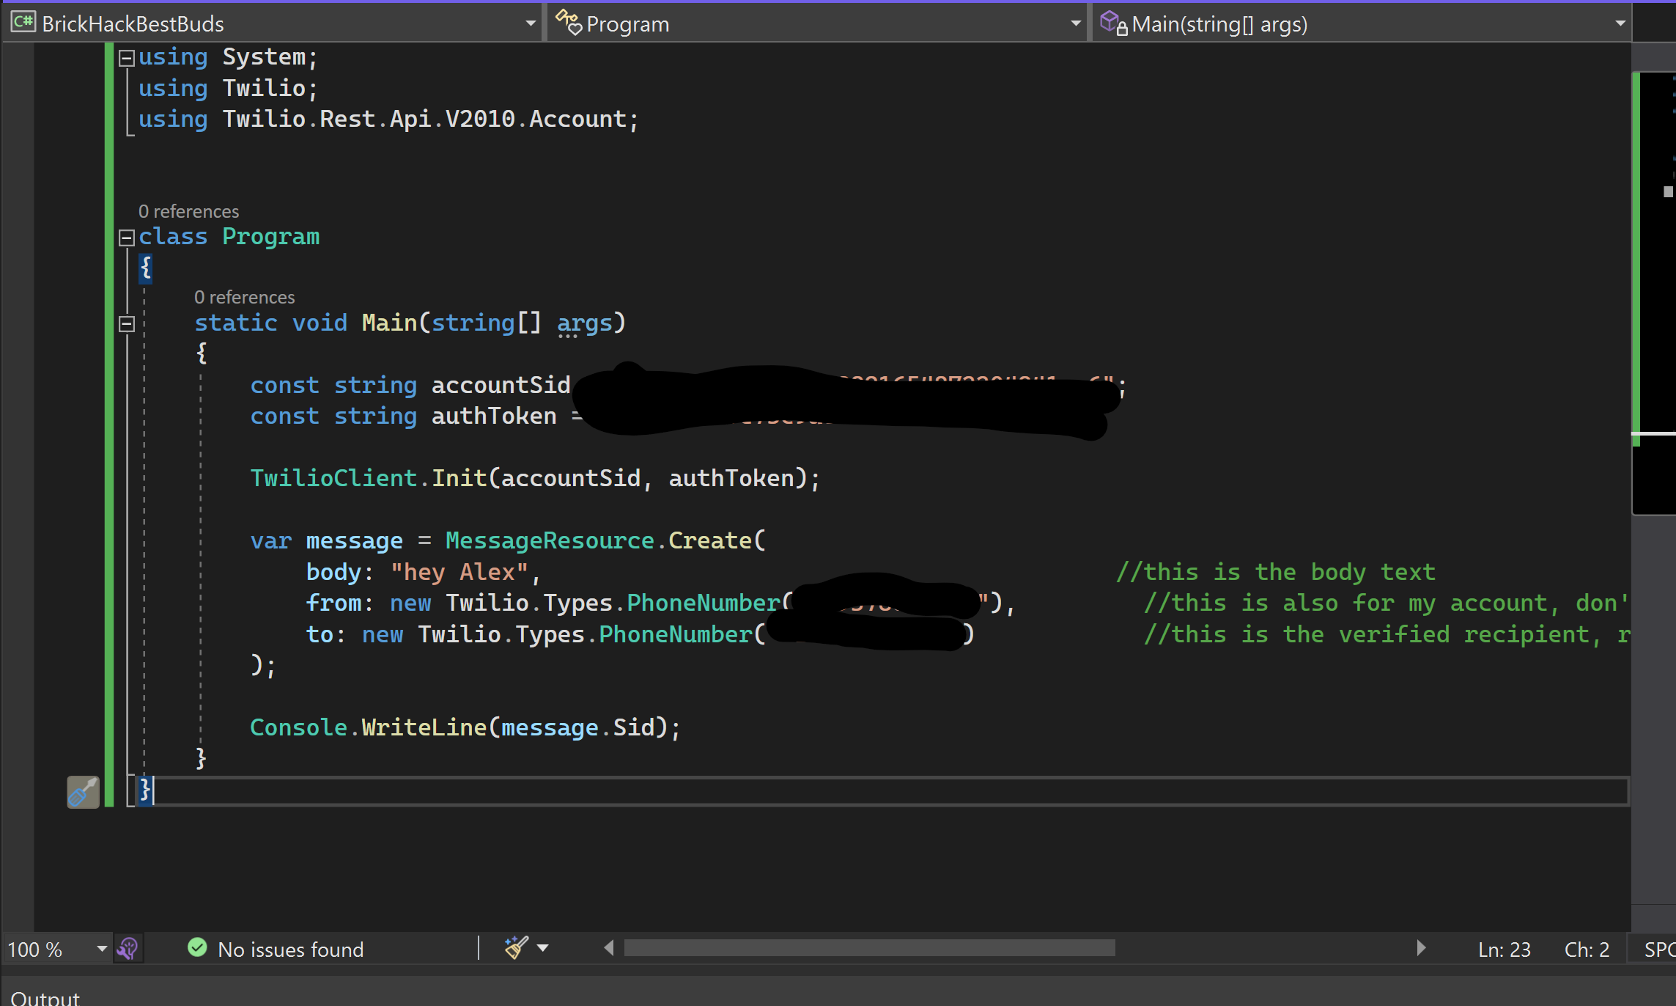1676x1006 pixels.
Task: Click the horizontal scrollbar thumb
Action: (869, 948)
